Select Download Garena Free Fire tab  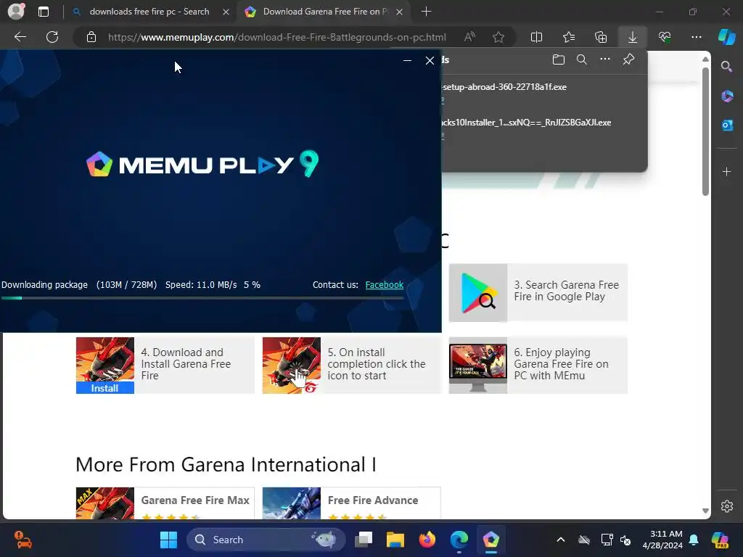tap(324, 12)
